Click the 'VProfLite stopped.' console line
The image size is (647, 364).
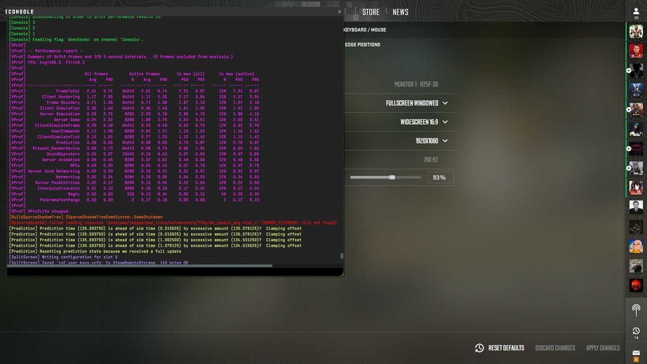[x=39, y=211]
